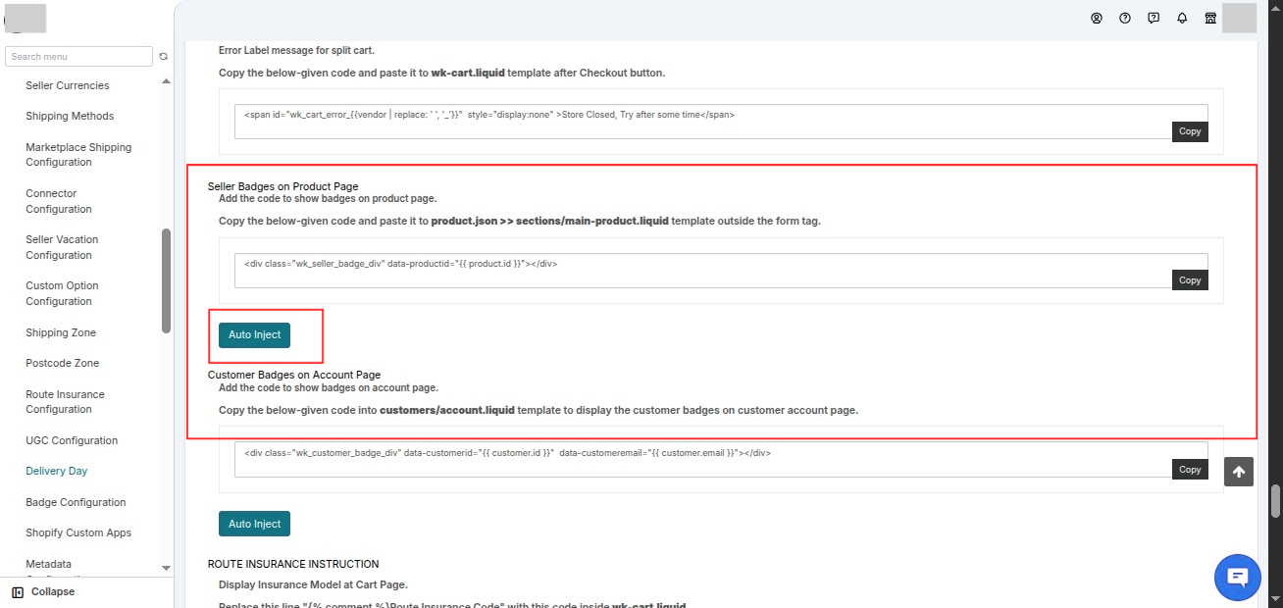Open the blue live chat bubble

(1237, 578)
